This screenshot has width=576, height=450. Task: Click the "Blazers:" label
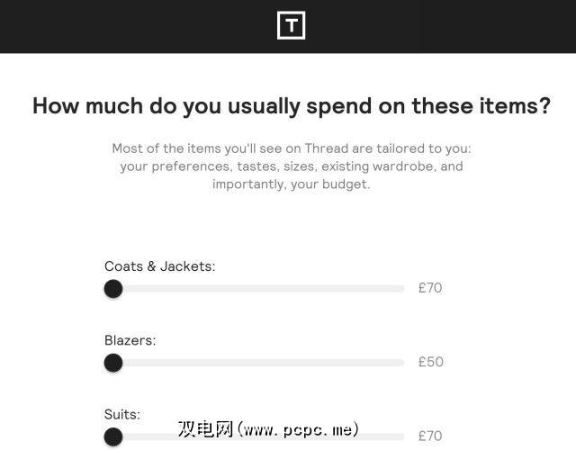[x=130, y=340]
